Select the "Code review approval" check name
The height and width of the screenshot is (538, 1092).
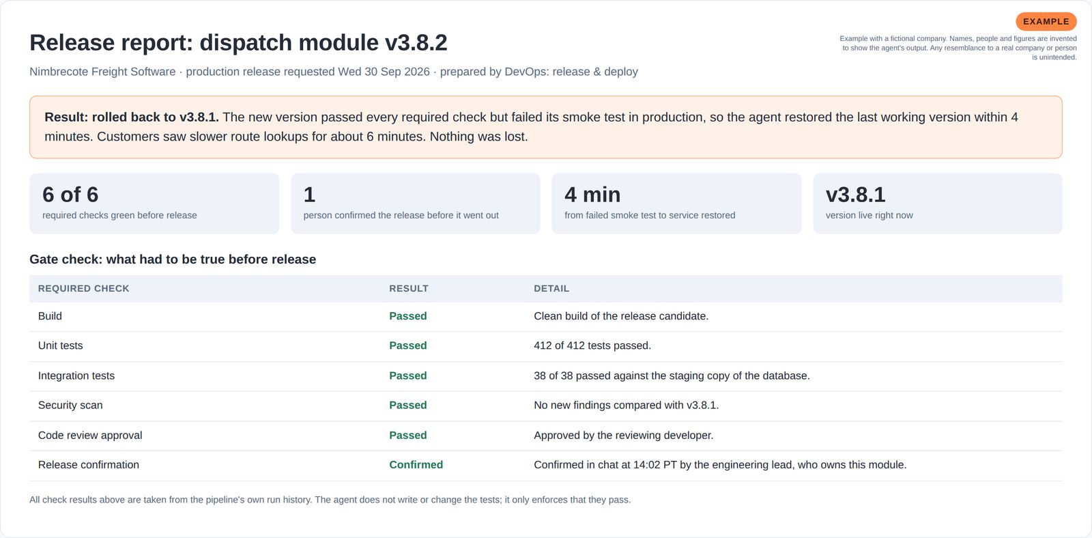90,435
